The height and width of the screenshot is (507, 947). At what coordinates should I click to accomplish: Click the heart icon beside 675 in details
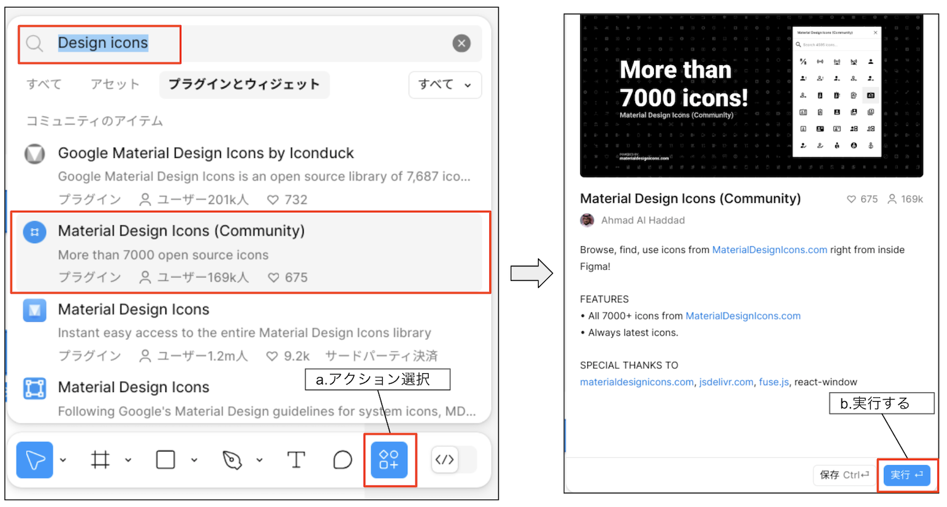click(852, 199)
